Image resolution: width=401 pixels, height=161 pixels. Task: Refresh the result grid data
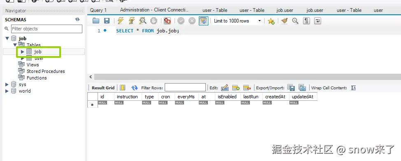(135, 88)
